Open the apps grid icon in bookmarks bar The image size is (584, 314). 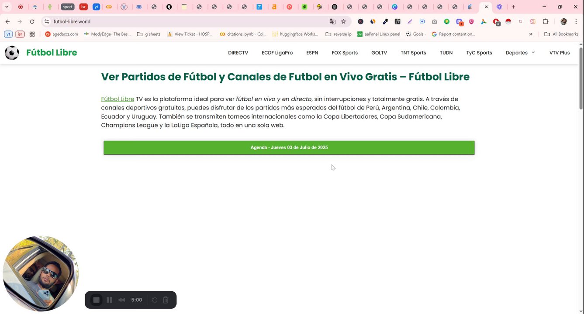click(32, 34)
